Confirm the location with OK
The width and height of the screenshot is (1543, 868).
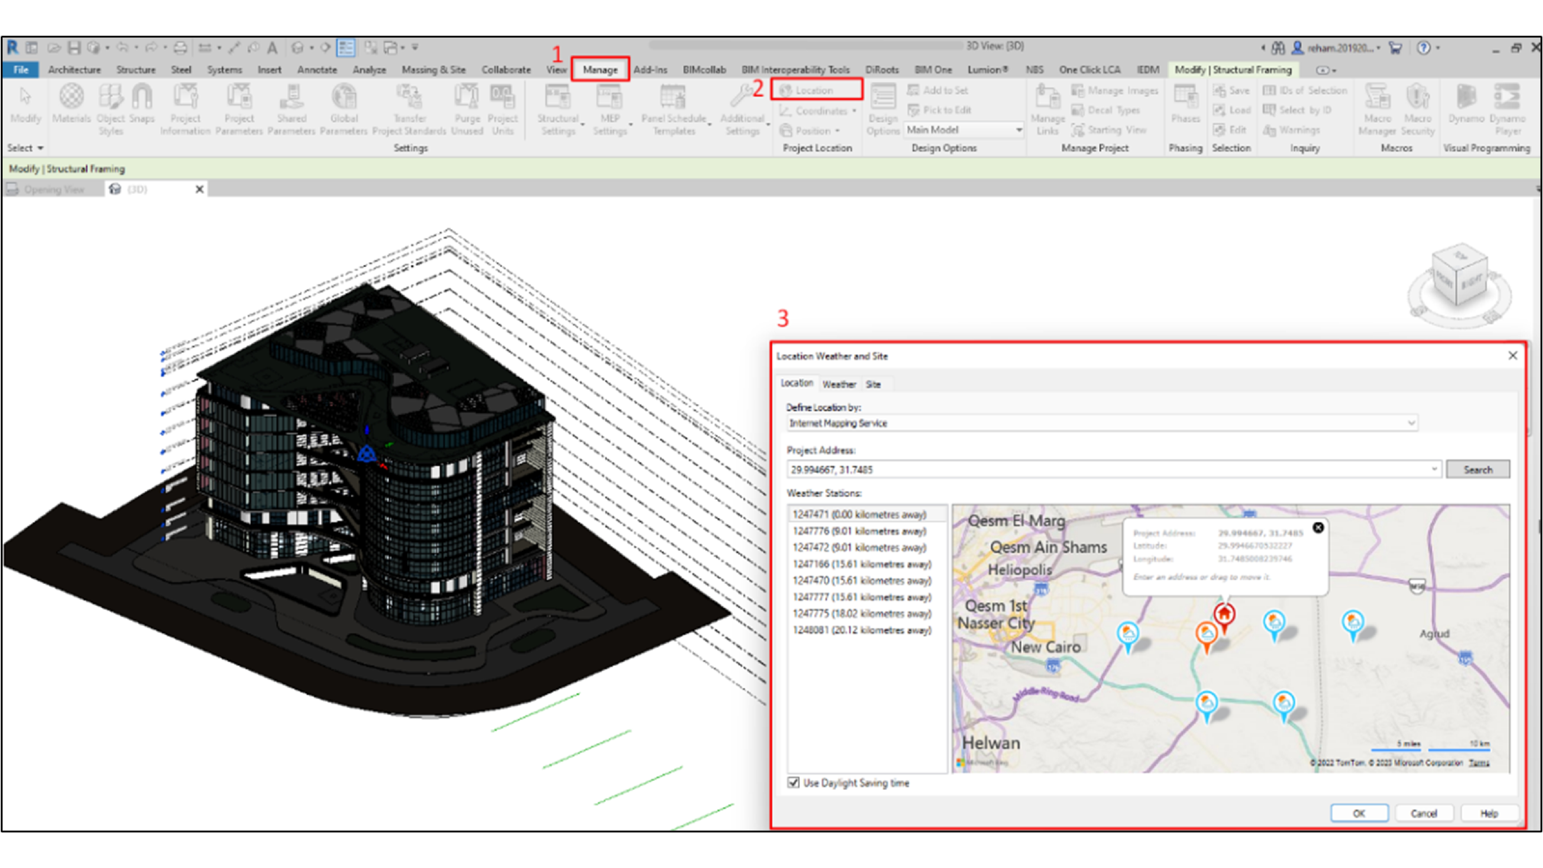tap(1359, 813)
